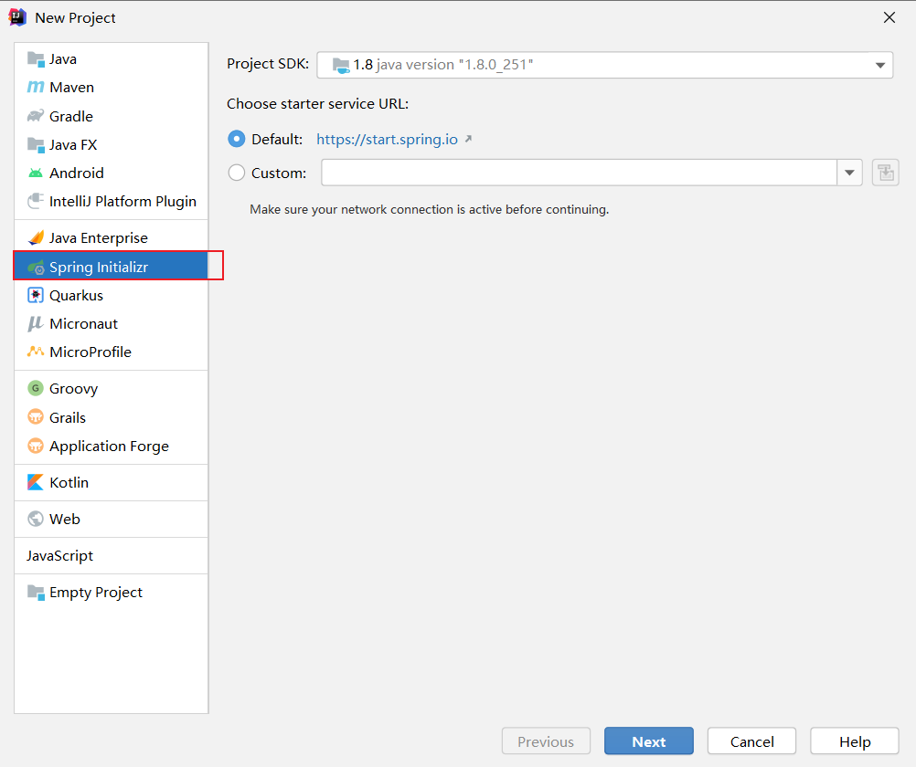The height and width of the screenshot is (767, 916).
Task: Select Application Forge text in the list
Action: click(109, 447)
